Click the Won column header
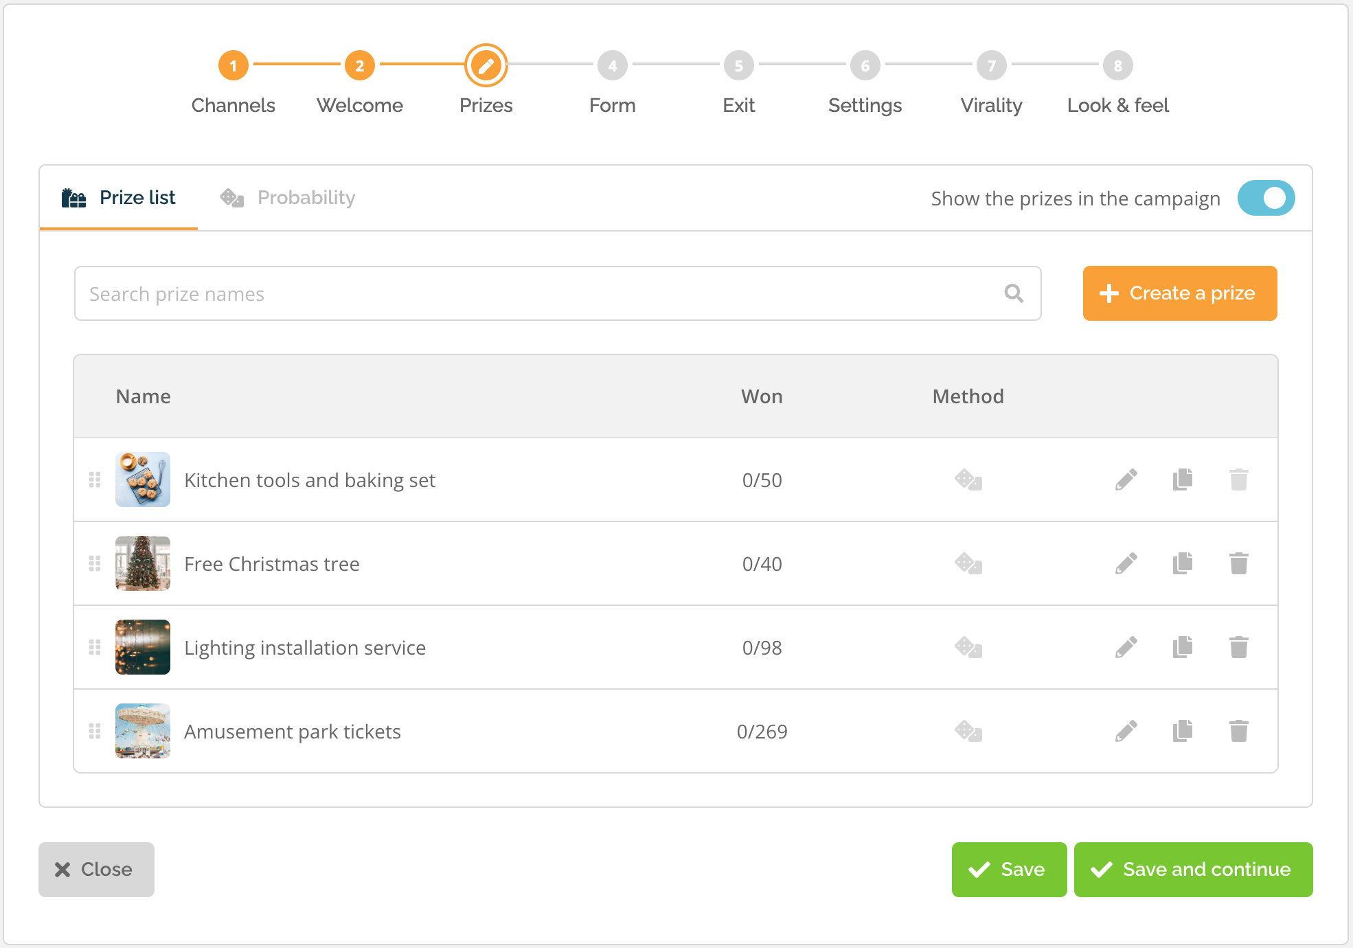1353x948 pixels. [762, 396]
